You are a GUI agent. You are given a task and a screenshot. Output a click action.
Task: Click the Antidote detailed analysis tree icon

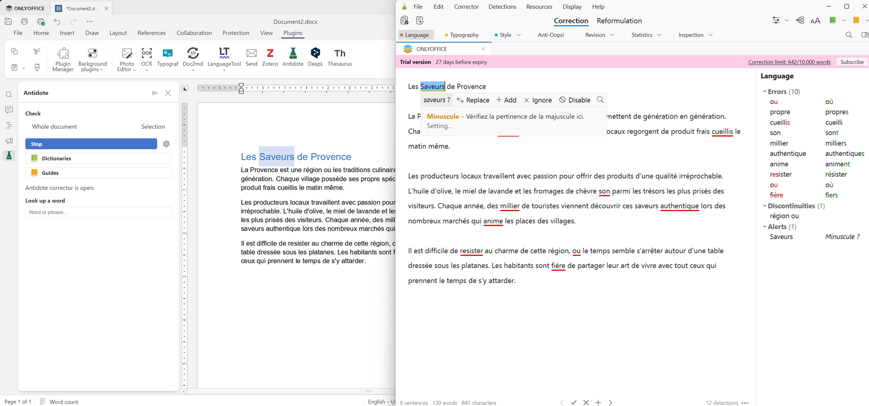(x=800, y=20)
